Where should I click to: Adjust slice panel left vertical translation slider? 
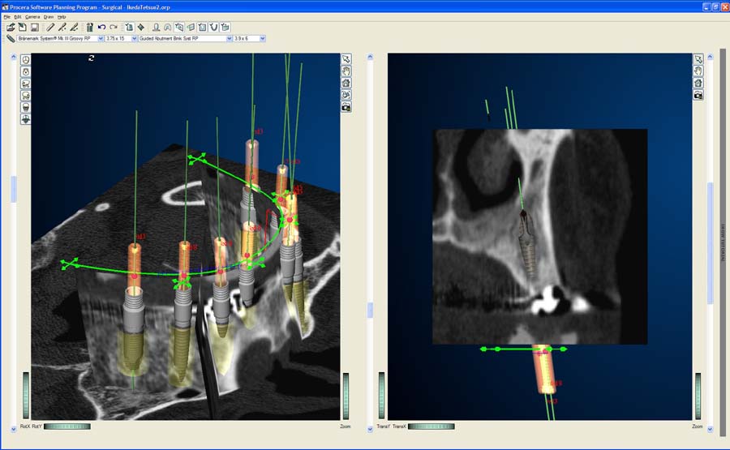pyautogui.click(x=382, y=396)
